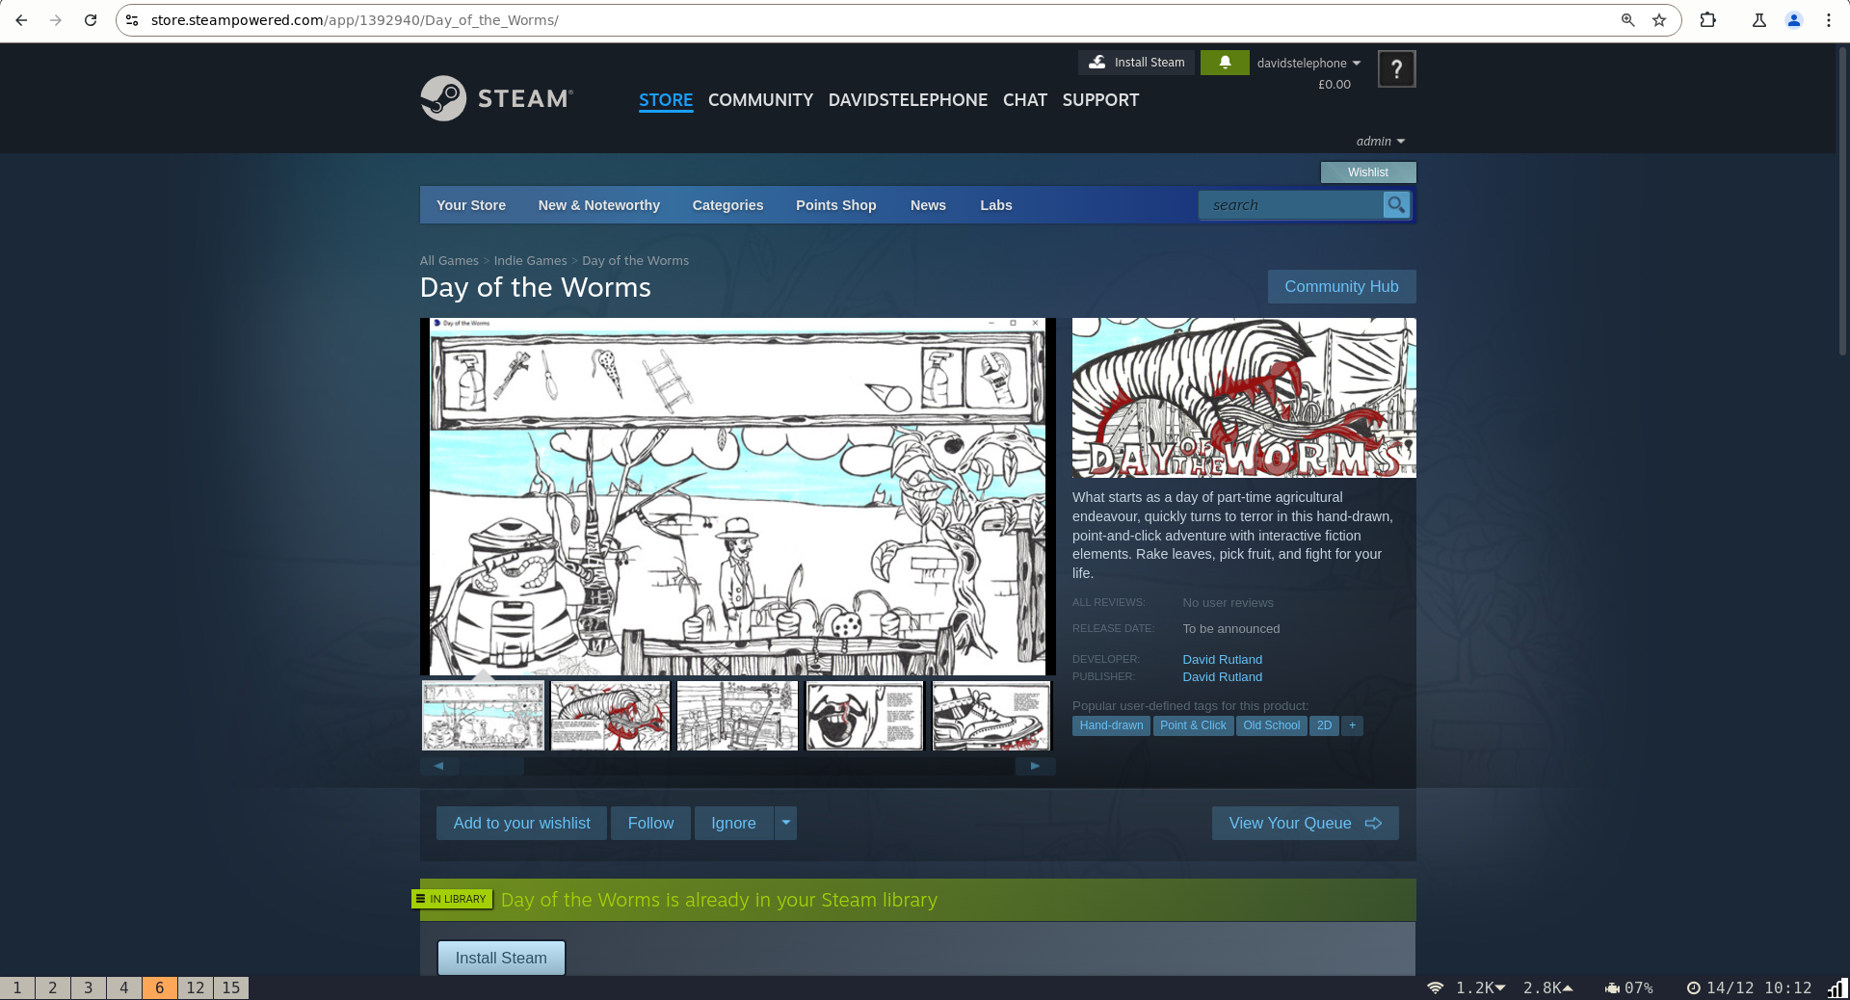Click the zoom magnifier icon in address bar

[1627, 20]
